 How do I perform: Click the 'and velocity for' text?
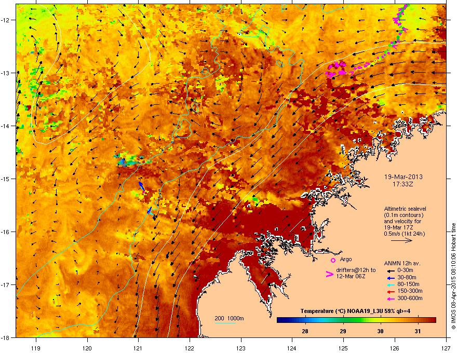[x=402, y=221]
